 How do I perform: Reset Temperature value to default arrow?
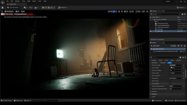click(x=184, y=78)
